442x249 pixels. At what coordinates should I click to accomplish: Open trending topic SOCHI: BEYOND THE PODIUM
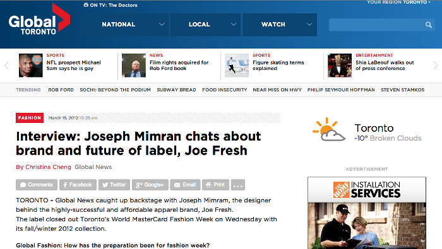coord(115,90)
